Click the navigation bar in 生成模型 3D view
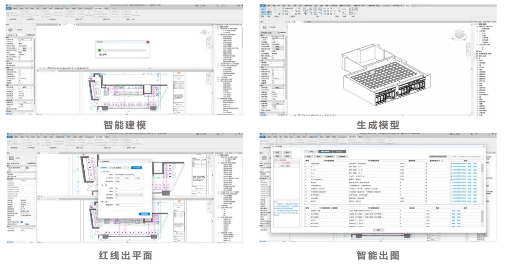Viewport: 505px width, 265px height. pos(469,49)
